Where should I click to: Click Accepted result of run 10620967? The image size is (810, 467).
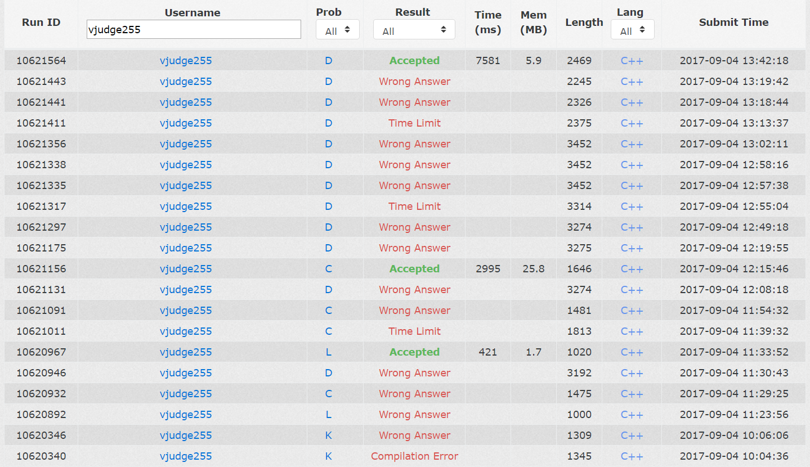414,352
